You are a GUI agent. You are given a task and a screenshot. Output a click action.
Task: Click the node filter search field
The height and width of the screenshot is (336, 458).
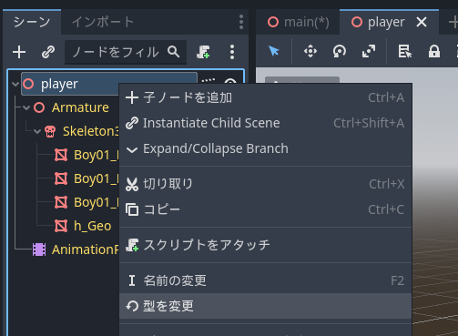126,52
